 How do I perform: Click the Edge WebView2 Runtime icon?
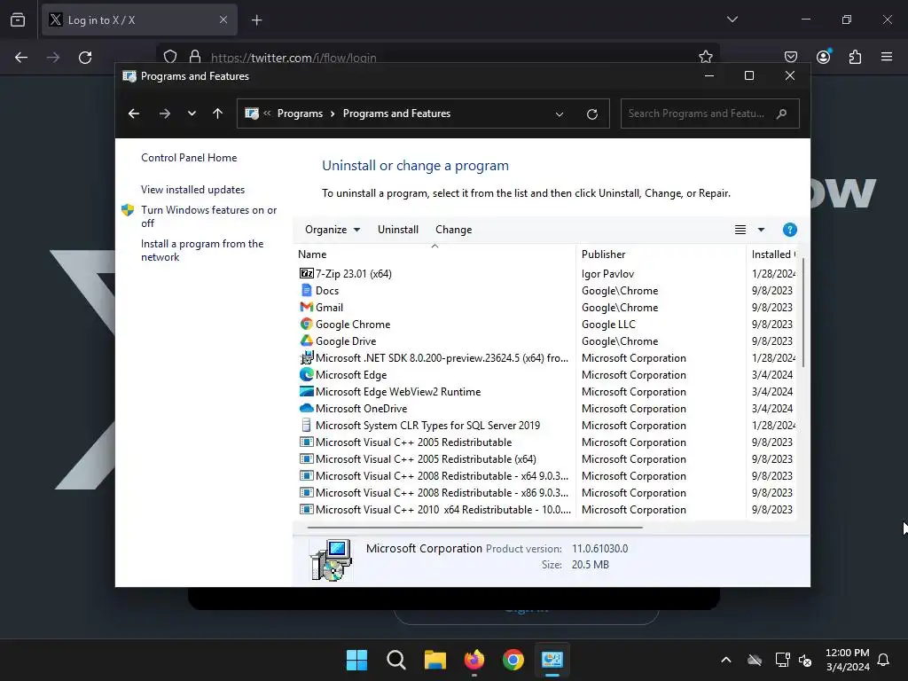(x=306, y=391)
